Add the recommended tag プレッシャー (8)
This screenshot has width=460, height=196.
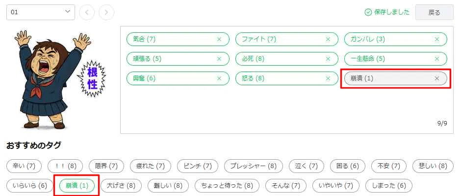254,166
